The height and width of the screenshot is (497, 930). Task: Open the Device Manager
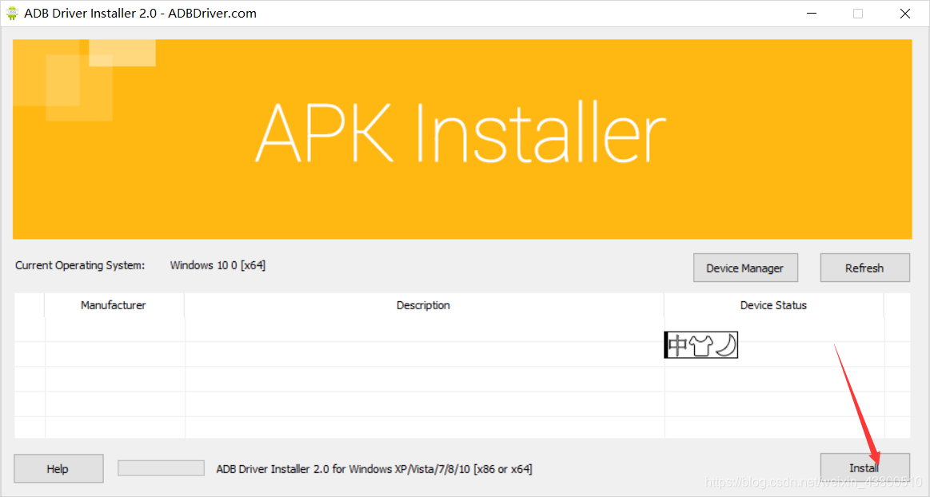pos(745,268)
